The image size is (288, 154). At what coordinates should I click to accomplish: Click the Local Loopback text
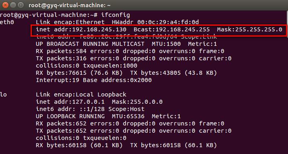click(101, 95)
